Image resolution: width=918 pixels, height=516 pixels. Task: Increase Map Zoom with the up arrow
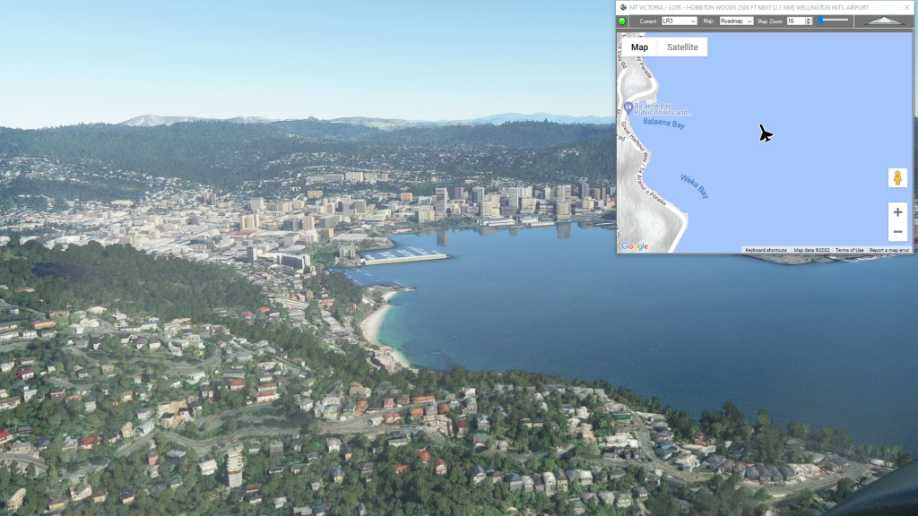coord(809,18)
